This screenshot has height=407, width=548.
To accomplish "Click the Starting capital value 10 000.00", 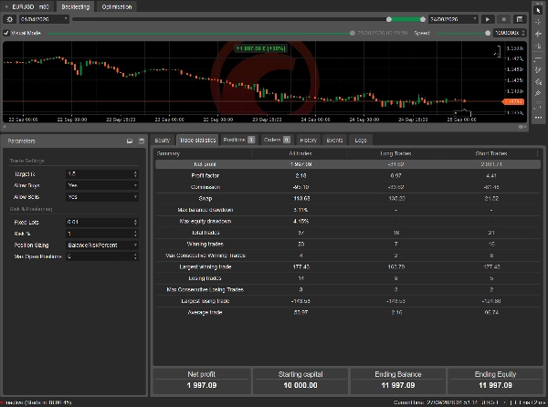I will point(300,385).
